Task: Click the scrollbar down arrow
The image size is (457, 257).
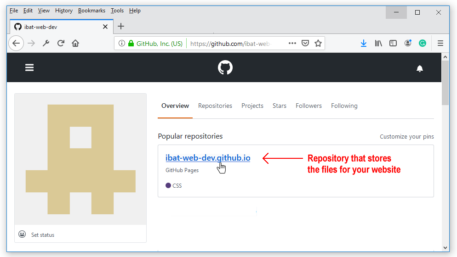Action: tap(445, 248)
